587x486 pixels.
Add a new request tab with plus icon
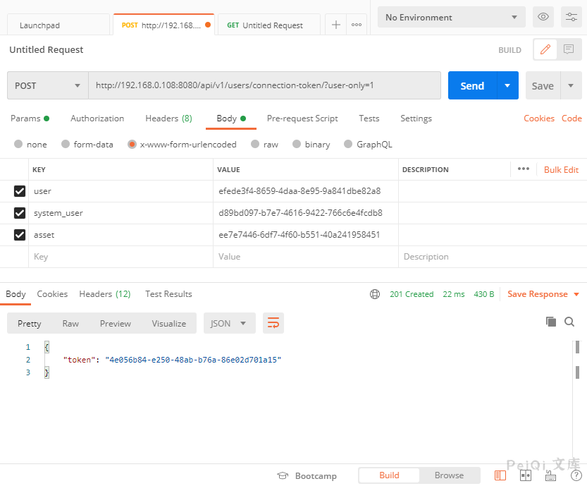pyautogui.click(x=336, y=25)
